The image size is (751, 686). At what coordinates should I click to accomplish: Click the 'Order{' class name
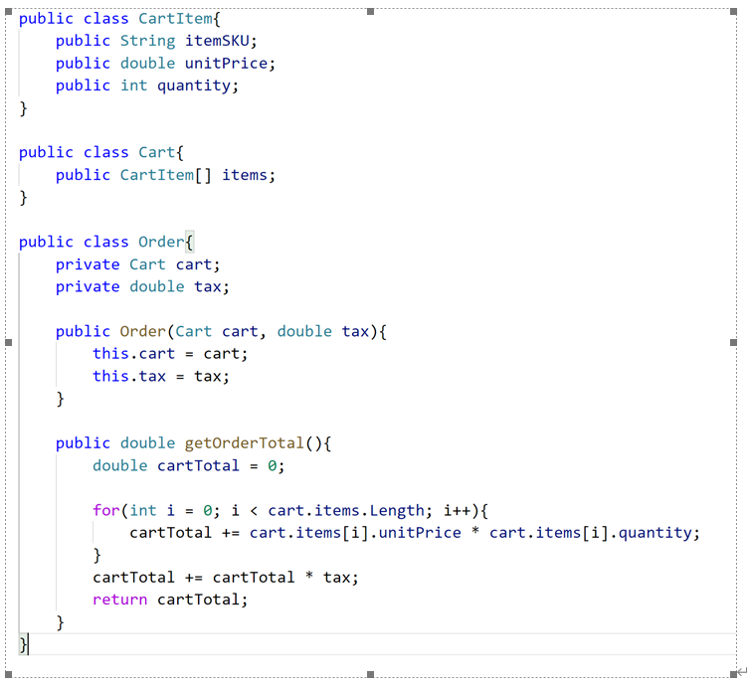point(166,242)
